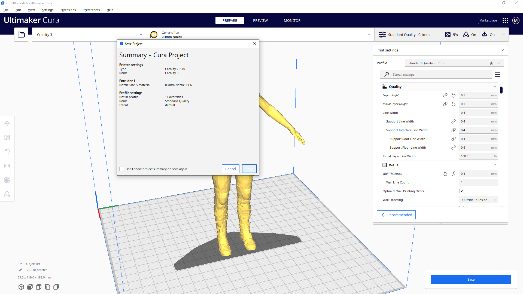Open the Extensions menu
This screenshot has height=294, width=523.
(68, 10)
